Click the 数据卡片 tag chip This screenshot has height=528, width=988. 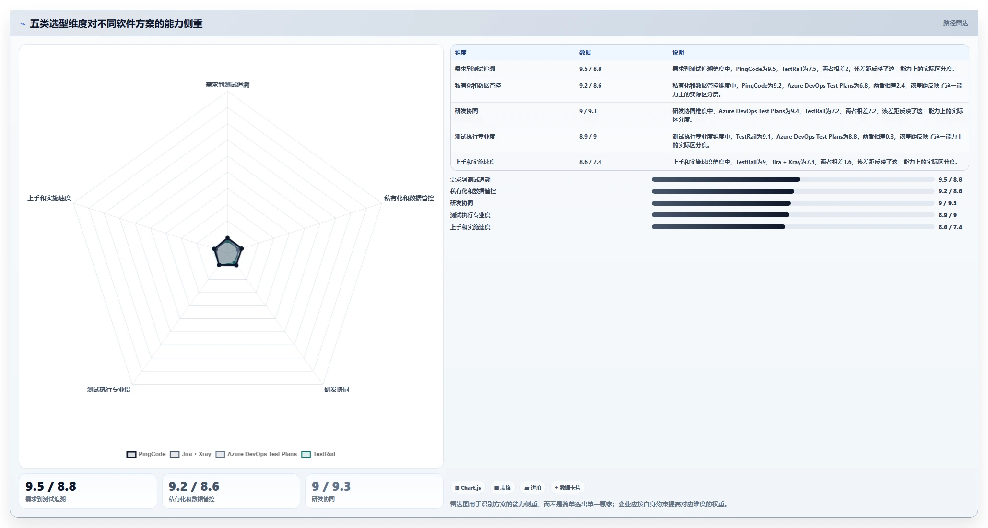567,488
